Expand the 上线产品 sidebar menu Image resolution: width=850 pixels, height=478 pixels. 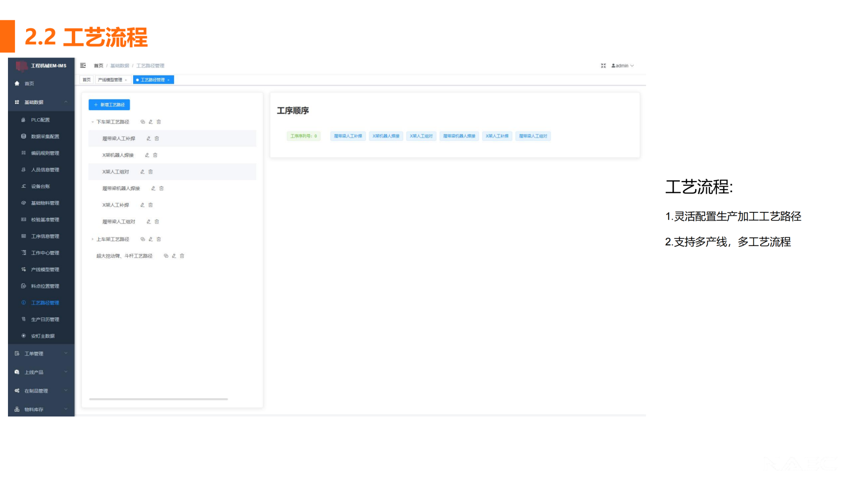click(41, 372)
